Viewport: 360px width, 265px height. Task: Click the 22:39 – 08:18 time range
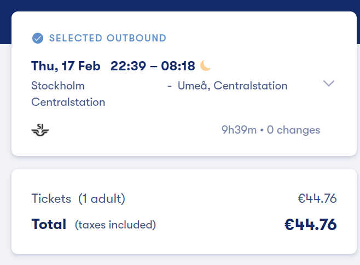(x=153, y=67)
